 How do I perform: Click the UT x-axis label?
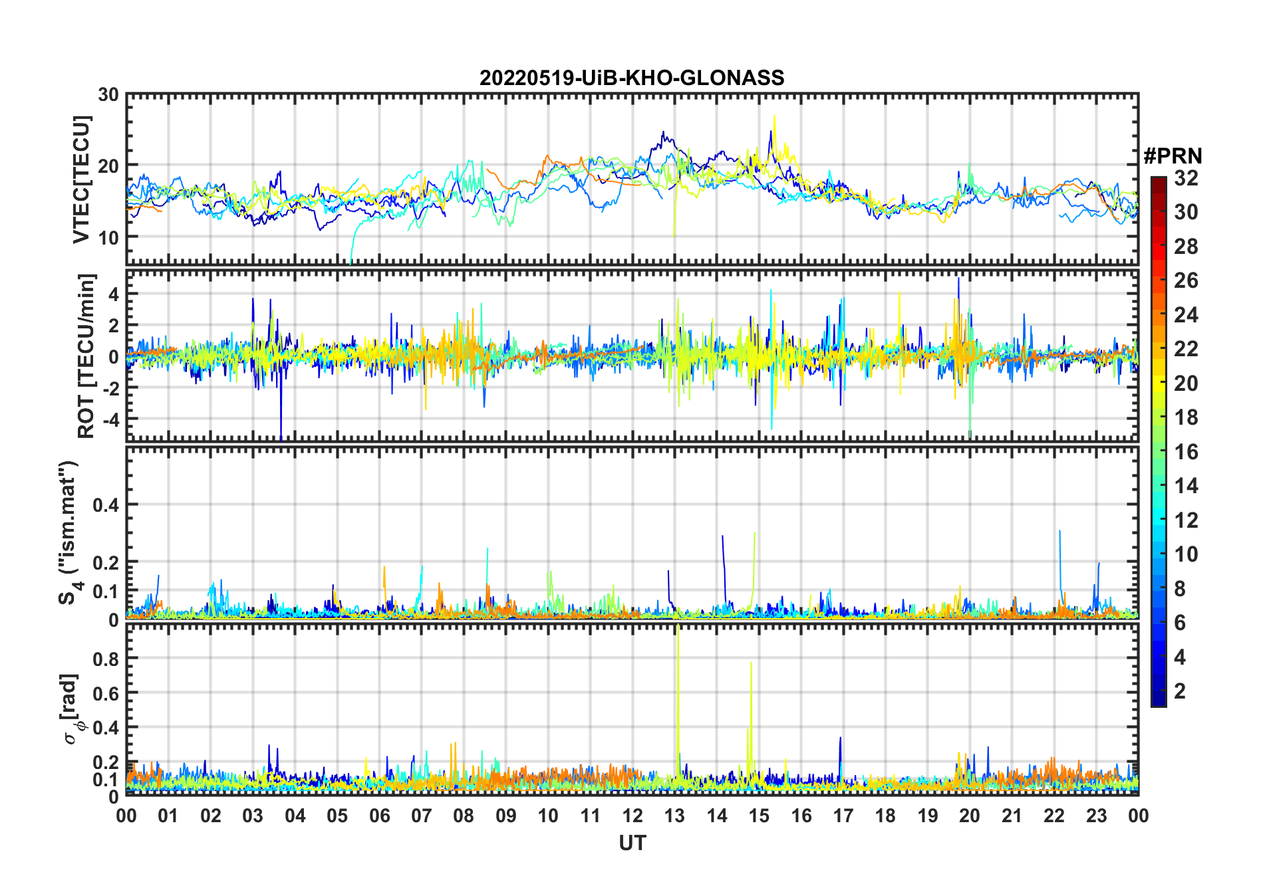pyautogui.click(x=632, y=843)
